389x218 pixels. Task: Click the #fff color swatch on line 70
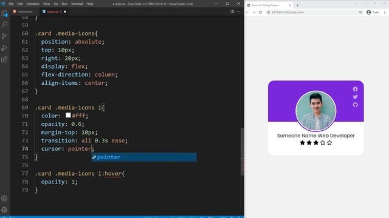pyautogui.click(x=68, y=115)
